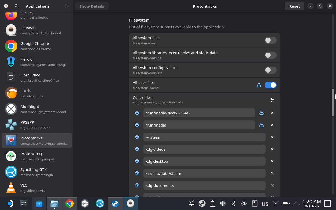Switch to Steam on the taskbar

coord(115,203)
